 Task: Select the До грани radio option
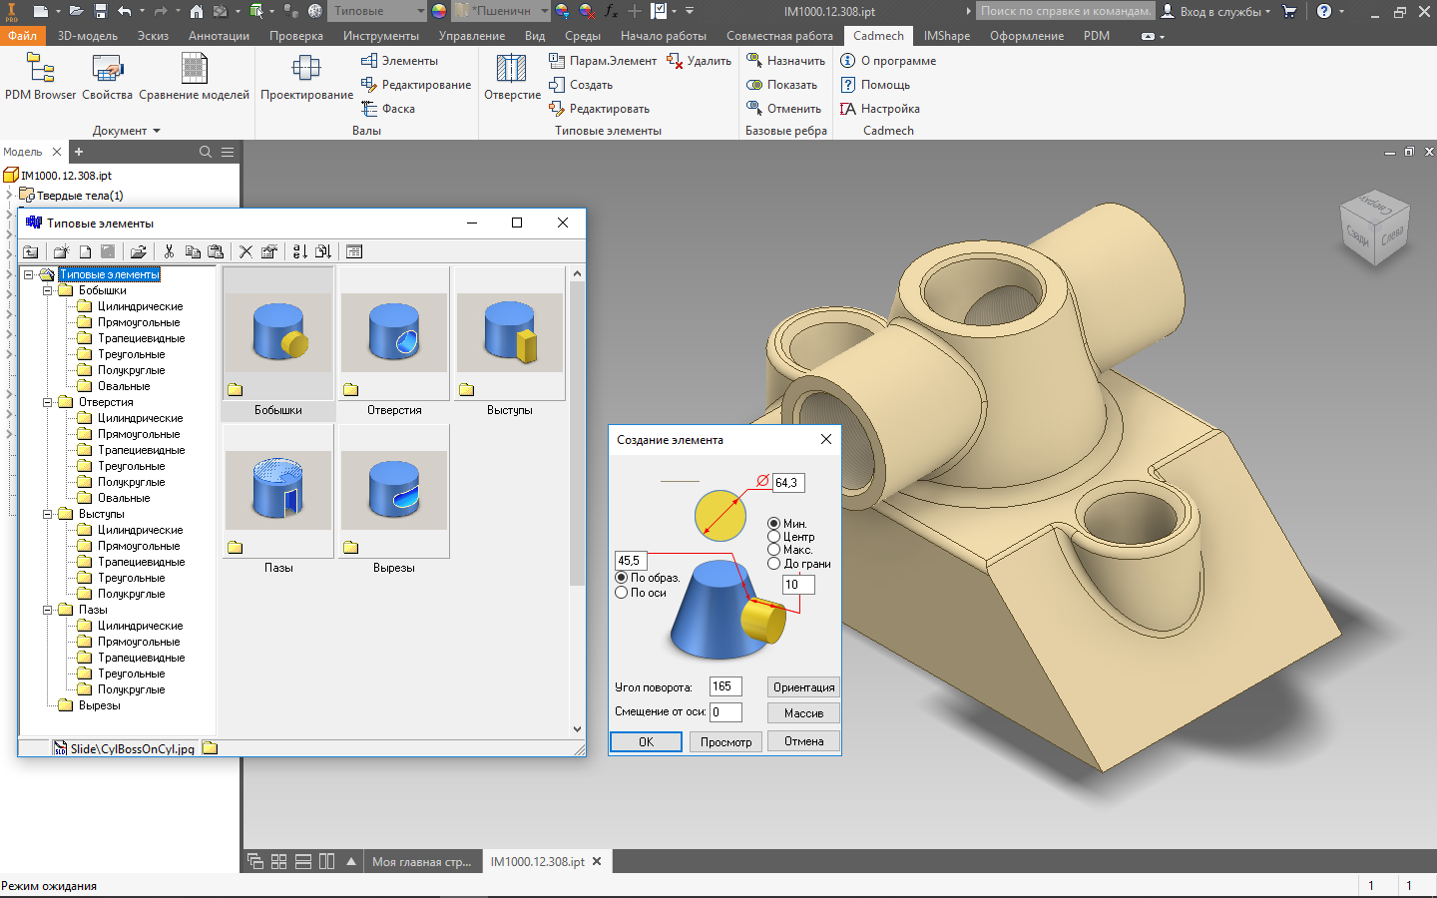pyautogui.click(x=774, y=564)
